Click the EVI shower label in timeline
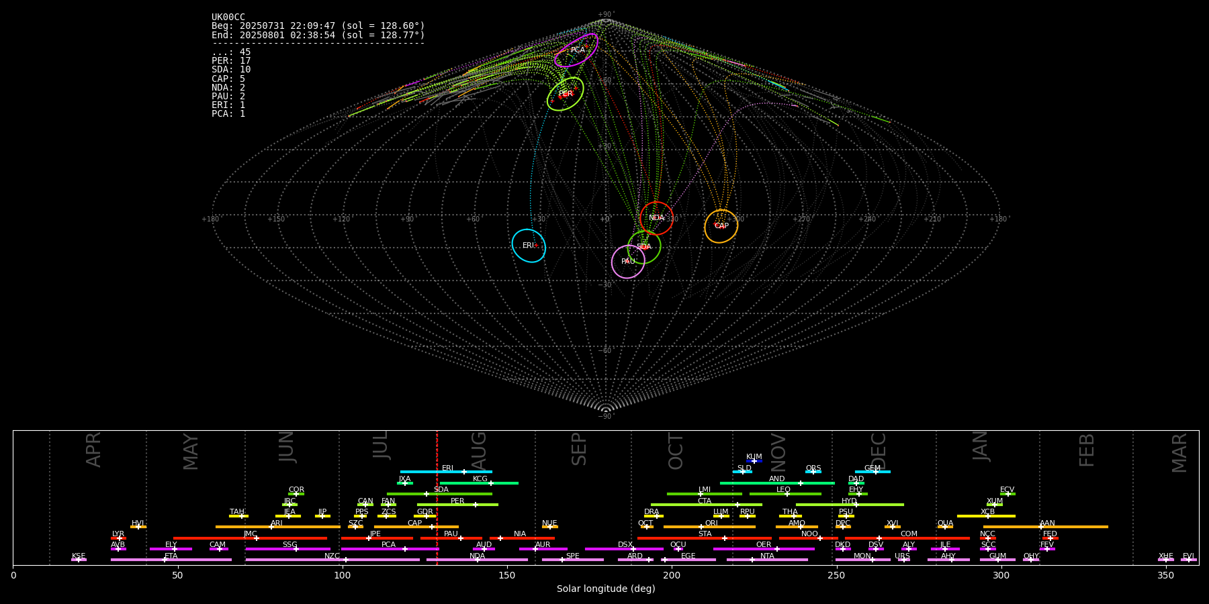 [1188, 556]
